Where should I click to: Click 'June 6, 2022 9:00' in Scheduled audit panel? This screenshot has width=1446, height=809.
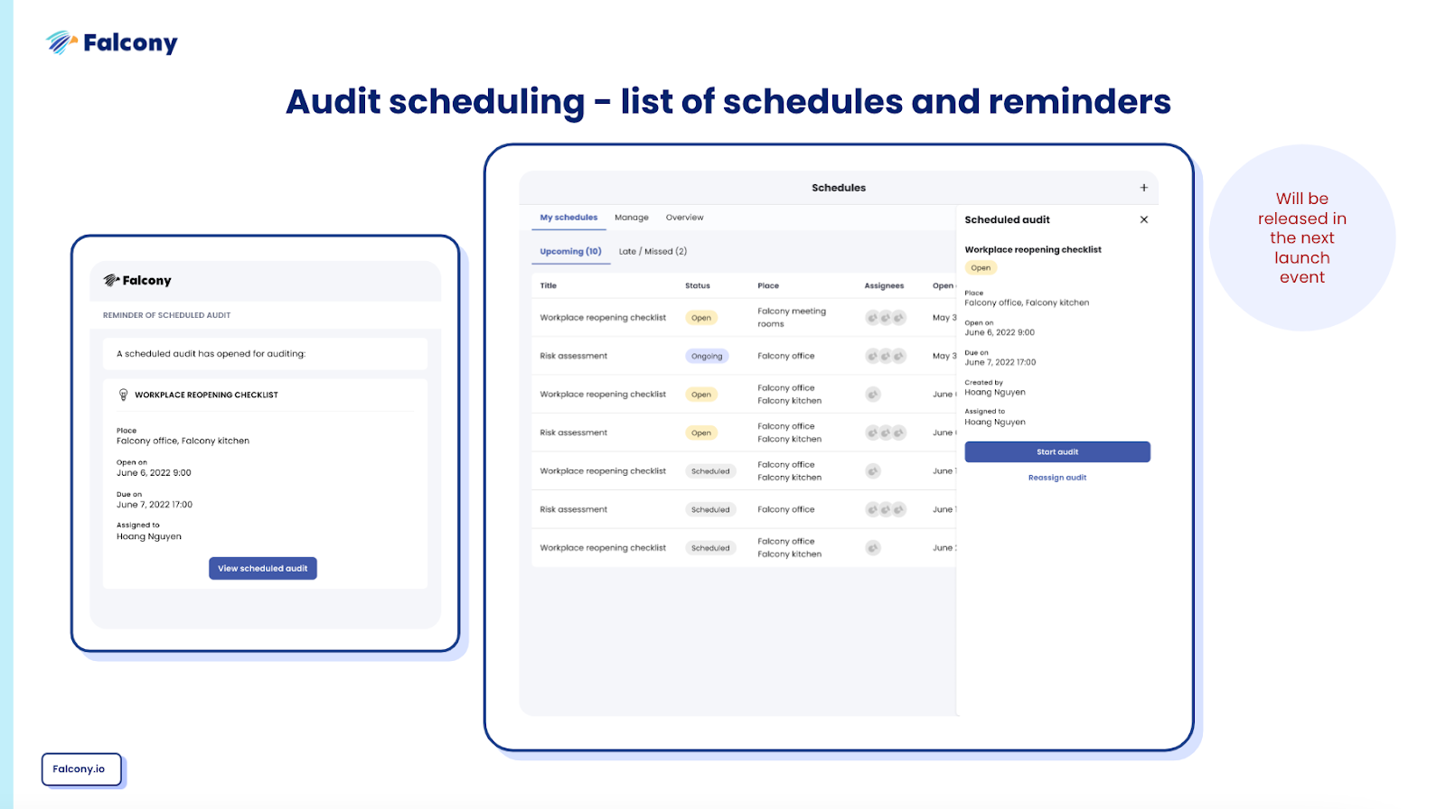[1000, 332]
